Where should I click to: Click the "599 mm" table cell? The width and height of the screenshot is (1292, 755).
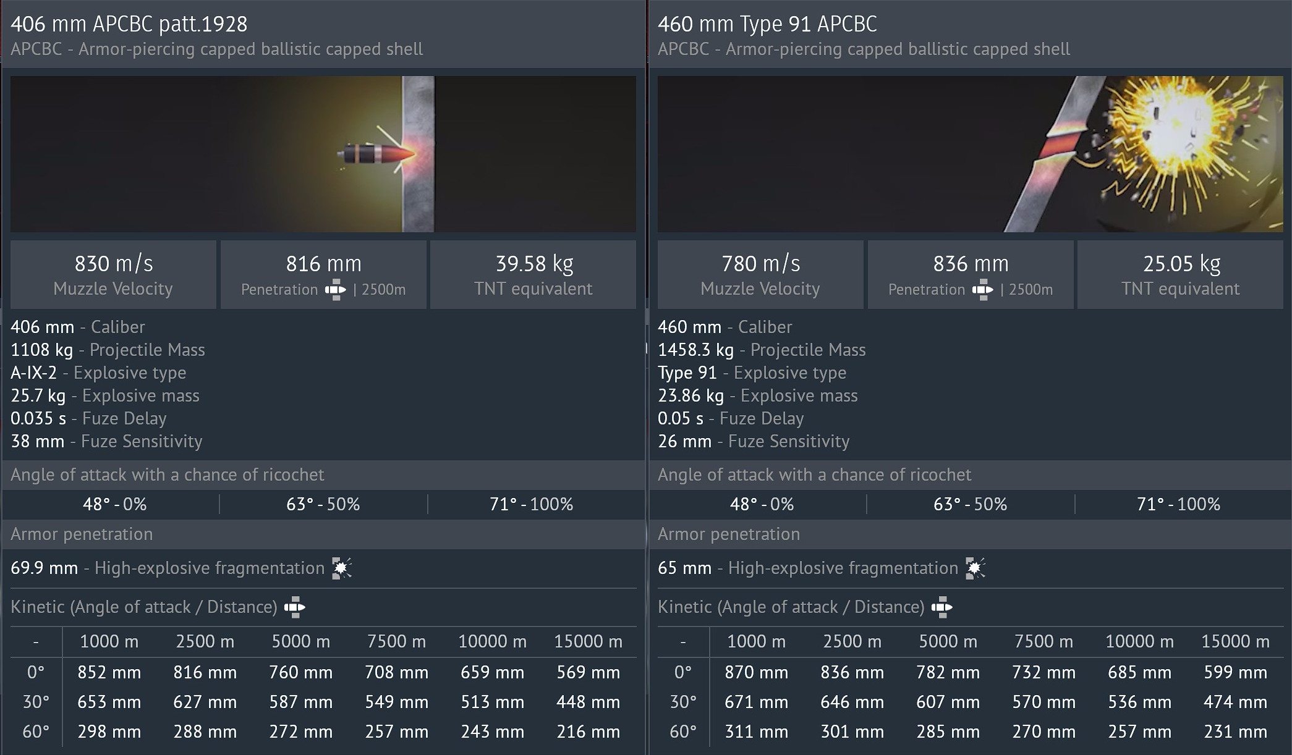pyautogui.click(x=1236, y=672)
